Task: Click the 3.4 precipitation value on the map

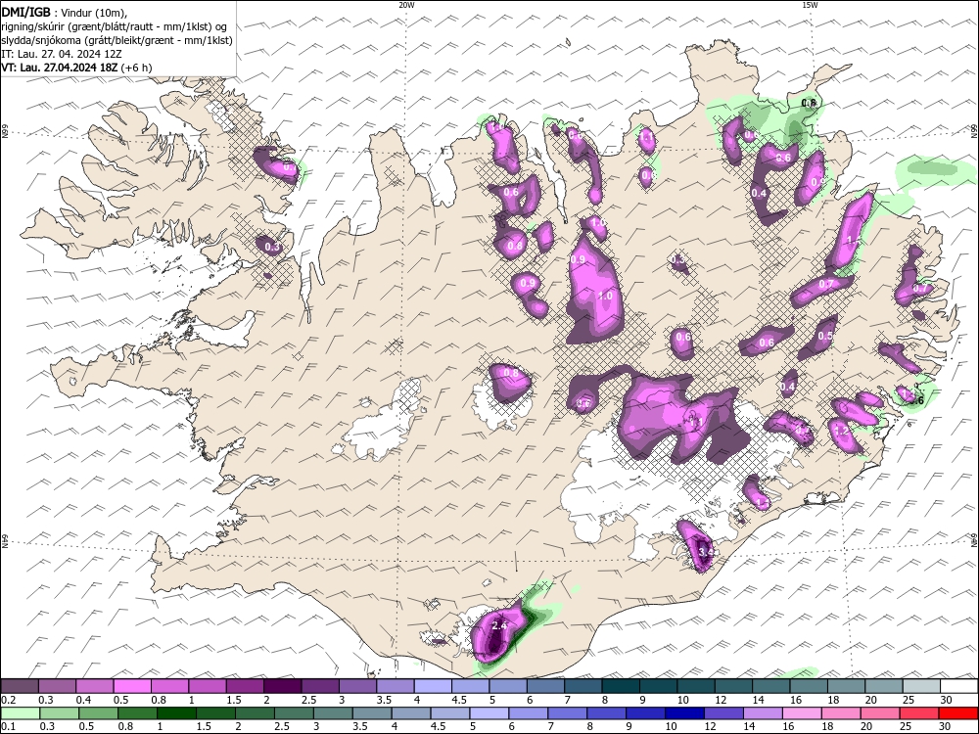Action: click(705, 552)
